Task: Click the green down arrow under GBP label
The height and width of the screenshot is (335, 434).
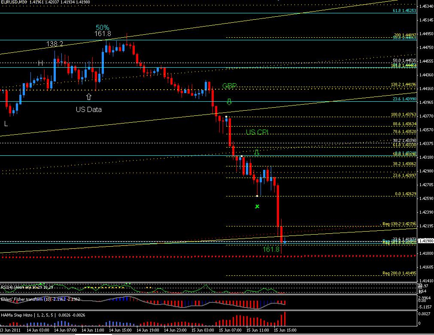Action: (229, 102)
